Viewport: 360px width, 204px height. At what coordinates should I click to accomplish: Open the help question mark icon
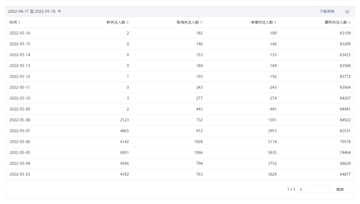pos(347,12)
